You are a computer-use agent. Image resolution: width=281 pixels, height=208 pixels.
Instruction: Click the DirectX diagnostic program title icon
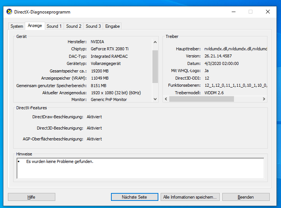pos(9,12)
